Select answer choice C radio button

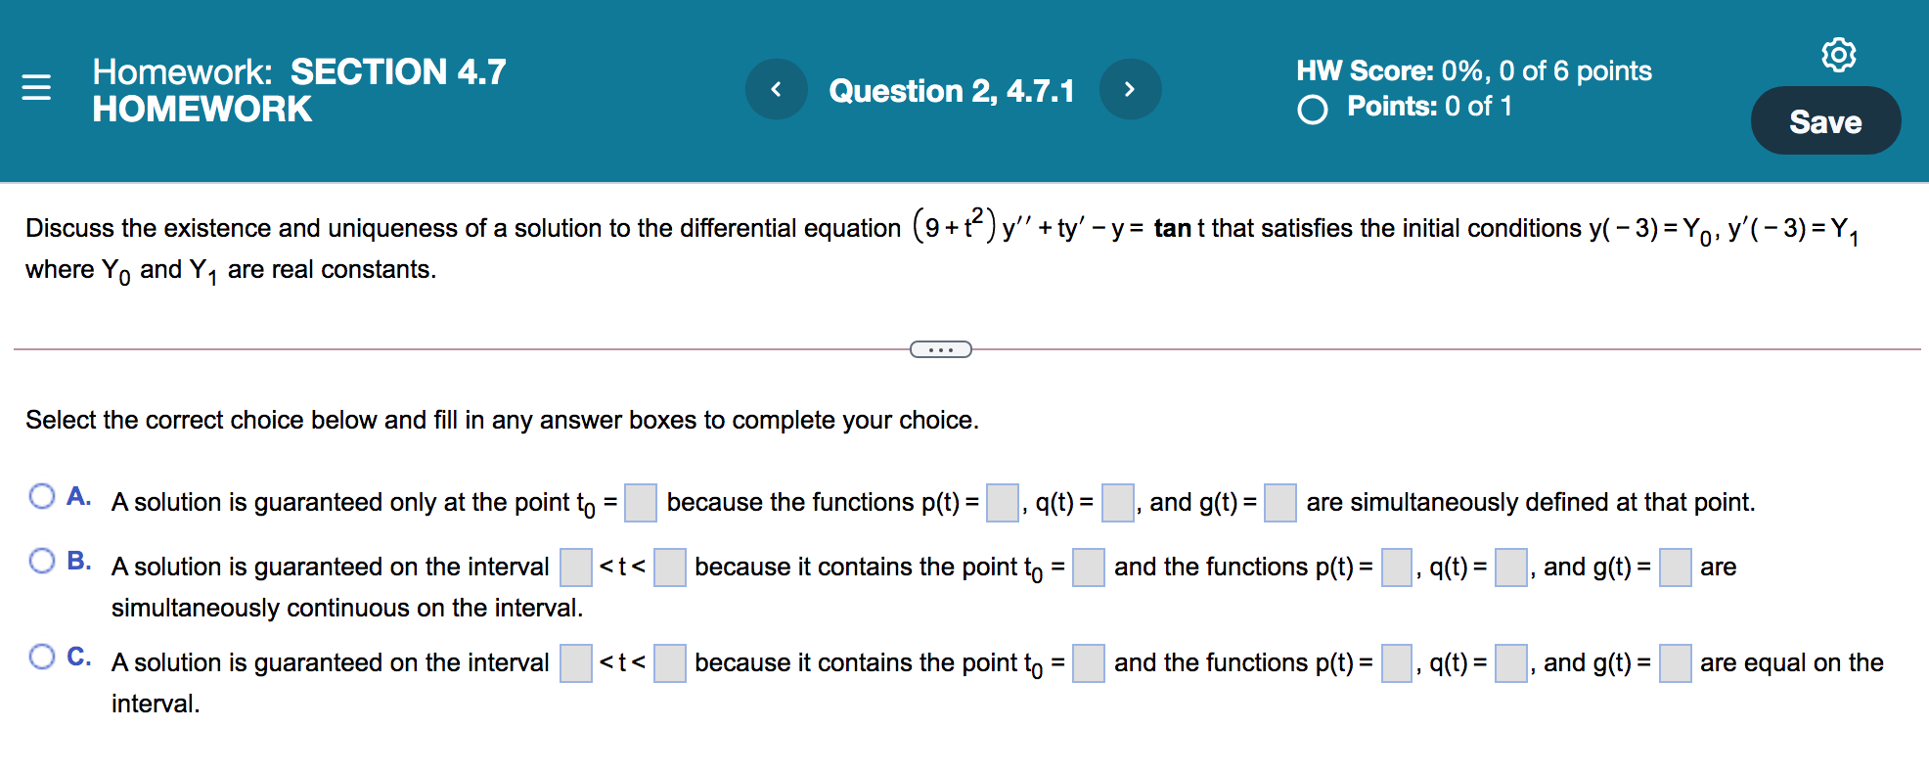coord(42,657)
